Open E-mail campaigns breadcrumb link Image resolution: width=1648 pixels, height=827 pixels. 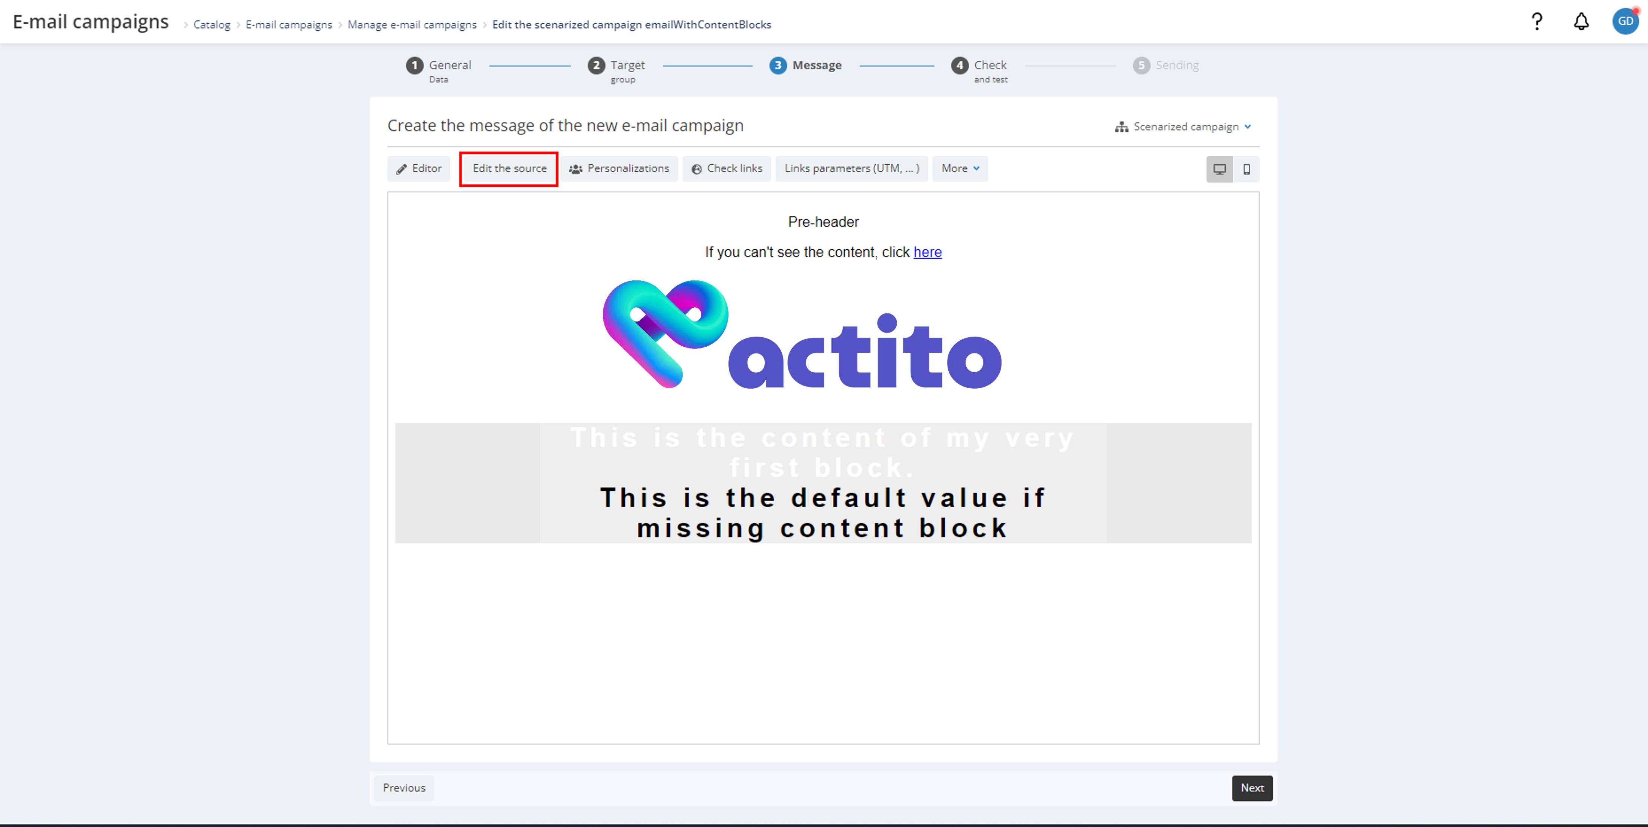click(288, 25)
